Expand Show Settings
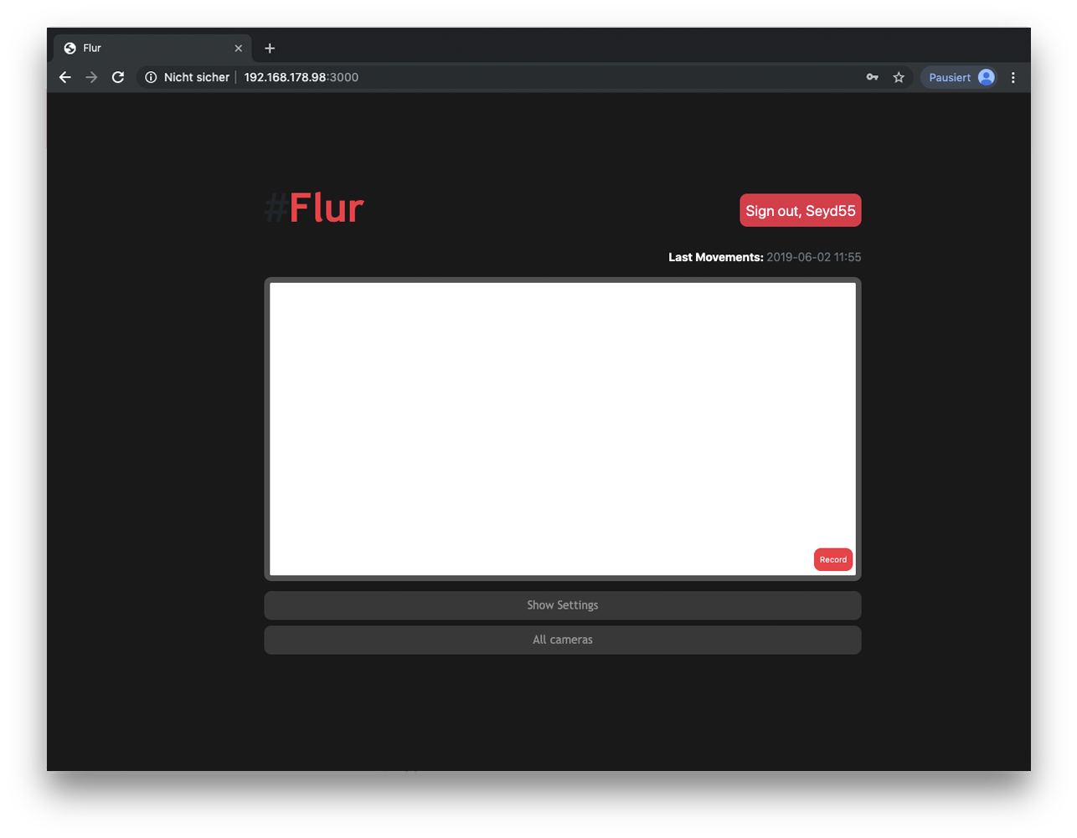 pyautogui.click(x=562, y=605)
